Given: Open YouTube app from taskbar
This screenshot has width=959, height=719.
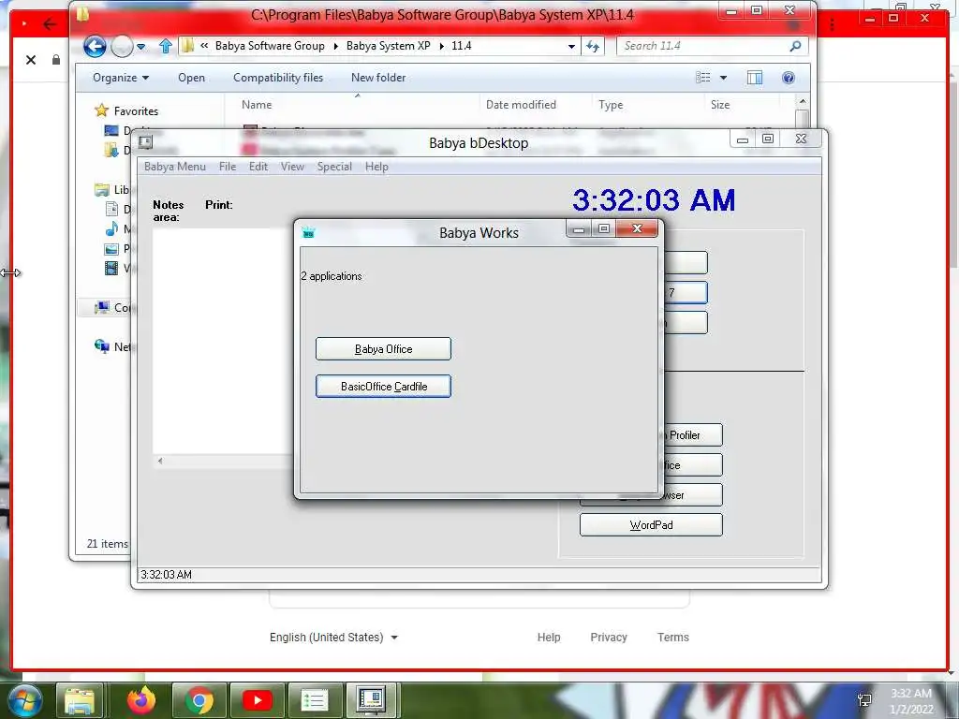Looking at the screenshot, I should pyautogui.click(x=257, y=700).
